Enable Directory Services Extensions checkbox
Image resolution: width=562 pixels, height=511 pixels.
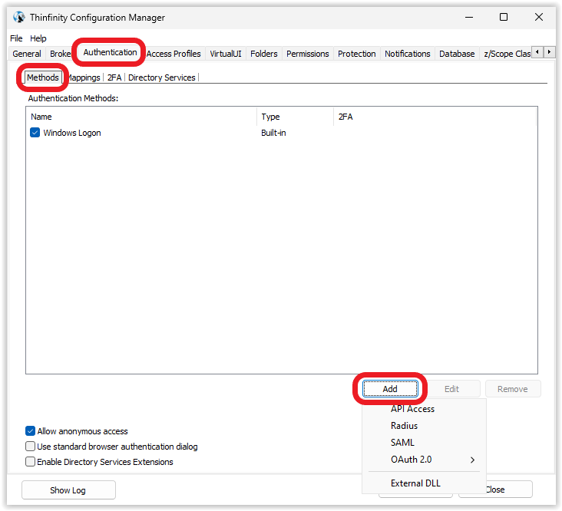pos(30,462)
